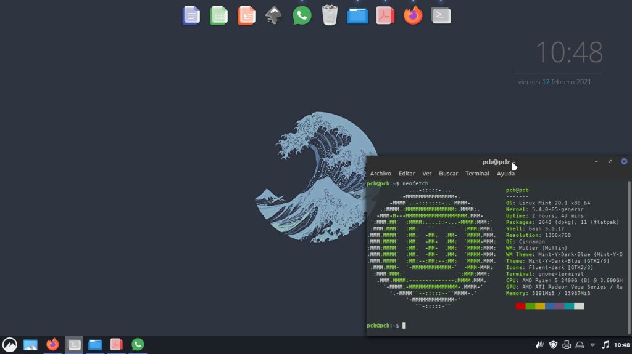The height and width of the screenshot is (354, 632).
Task: Open the Editar menu in terminal
Action: click(407, 174)
